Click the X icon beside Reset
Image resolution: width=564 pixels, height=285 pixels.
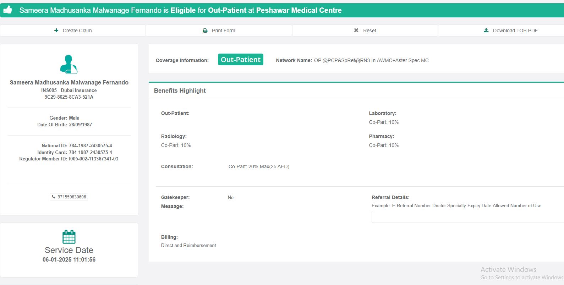[356, 31]
